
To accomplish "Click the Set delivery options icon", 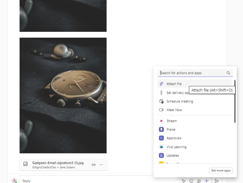I will 161,93.
